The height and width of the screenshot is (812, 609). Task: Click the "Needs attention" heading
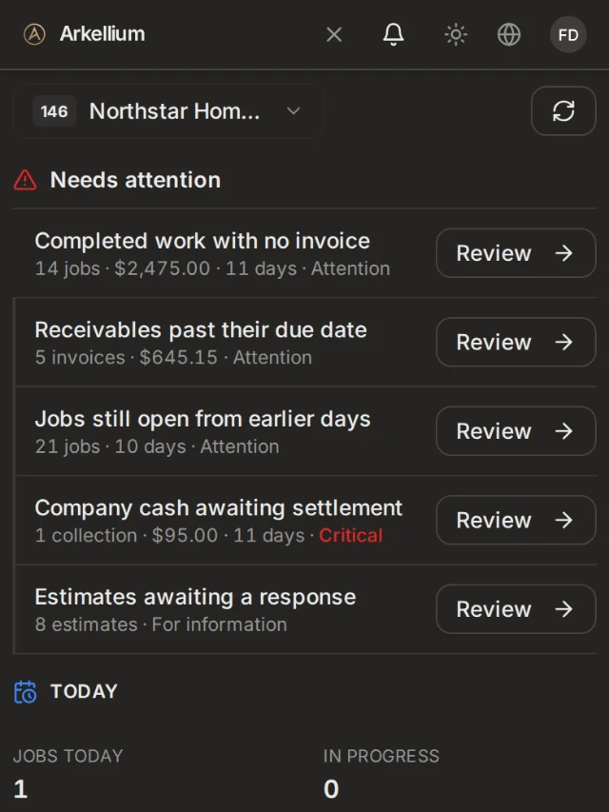pos(136,180)
